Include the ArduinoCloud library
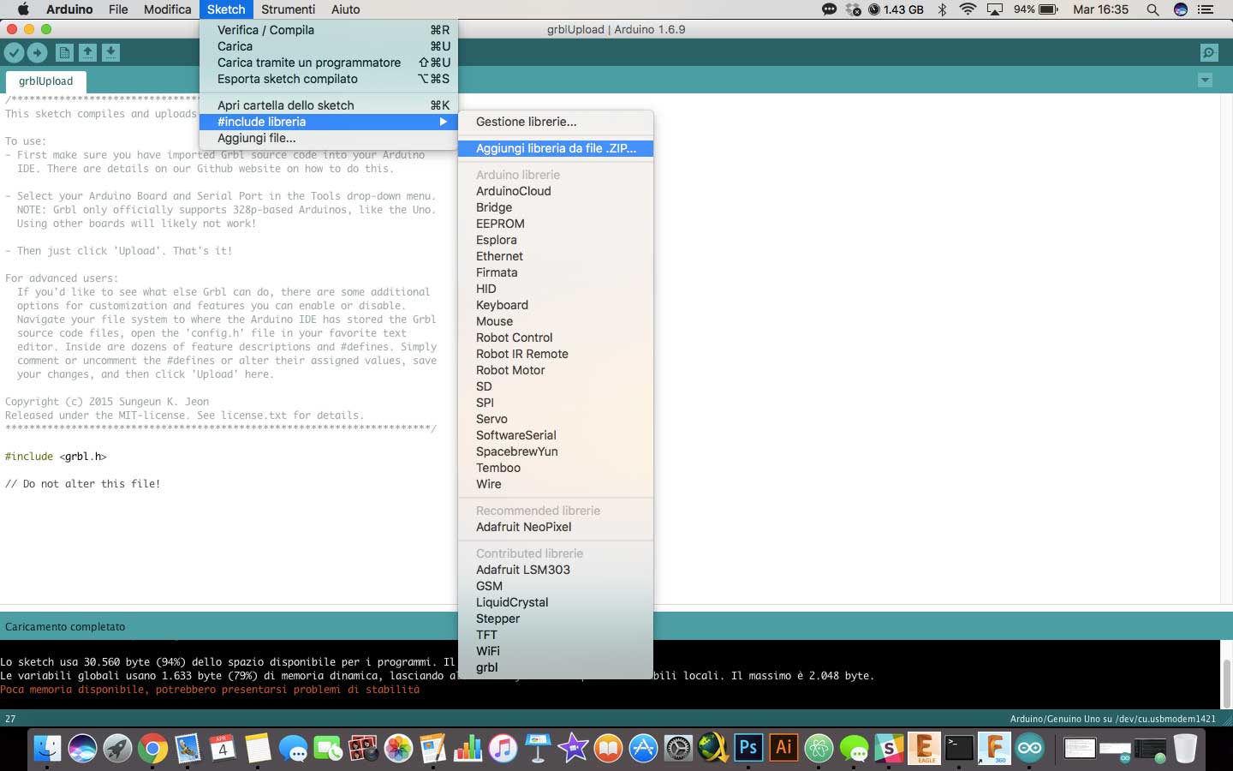This screenshot has height=771, width=1233. pyautogui.click(x=556, y=191)
